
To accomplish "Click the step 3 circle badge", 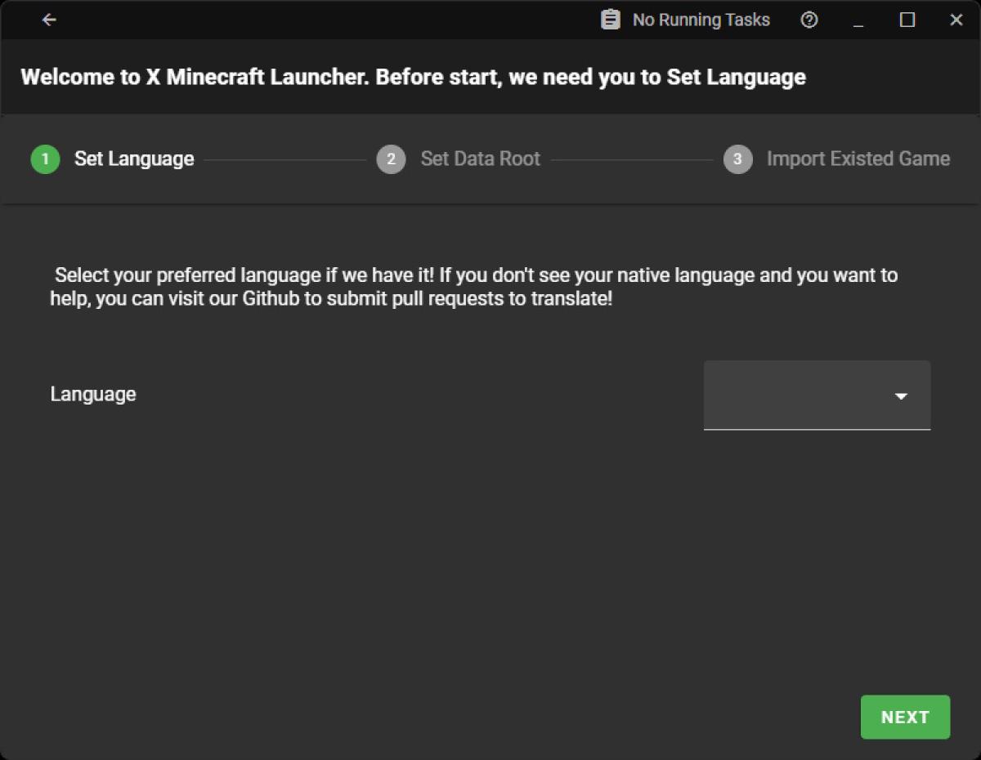I will (x=737, y=159).
